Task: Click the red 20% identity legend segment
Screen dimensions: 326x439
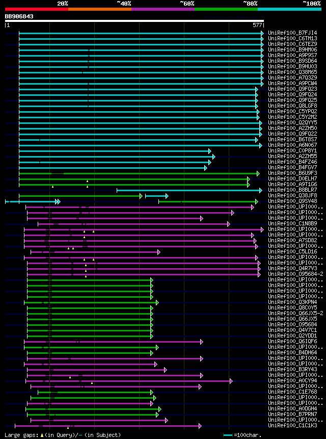Action: [37, 9]
